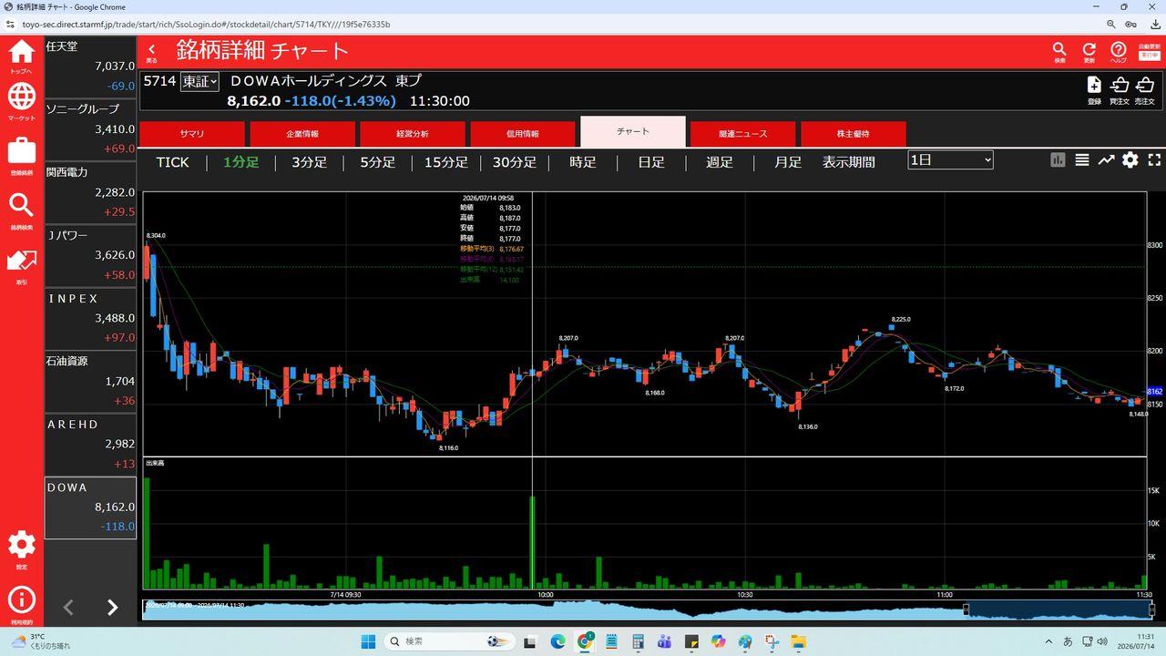Click the 買注文 buy order basket icon

[1120, 90]
